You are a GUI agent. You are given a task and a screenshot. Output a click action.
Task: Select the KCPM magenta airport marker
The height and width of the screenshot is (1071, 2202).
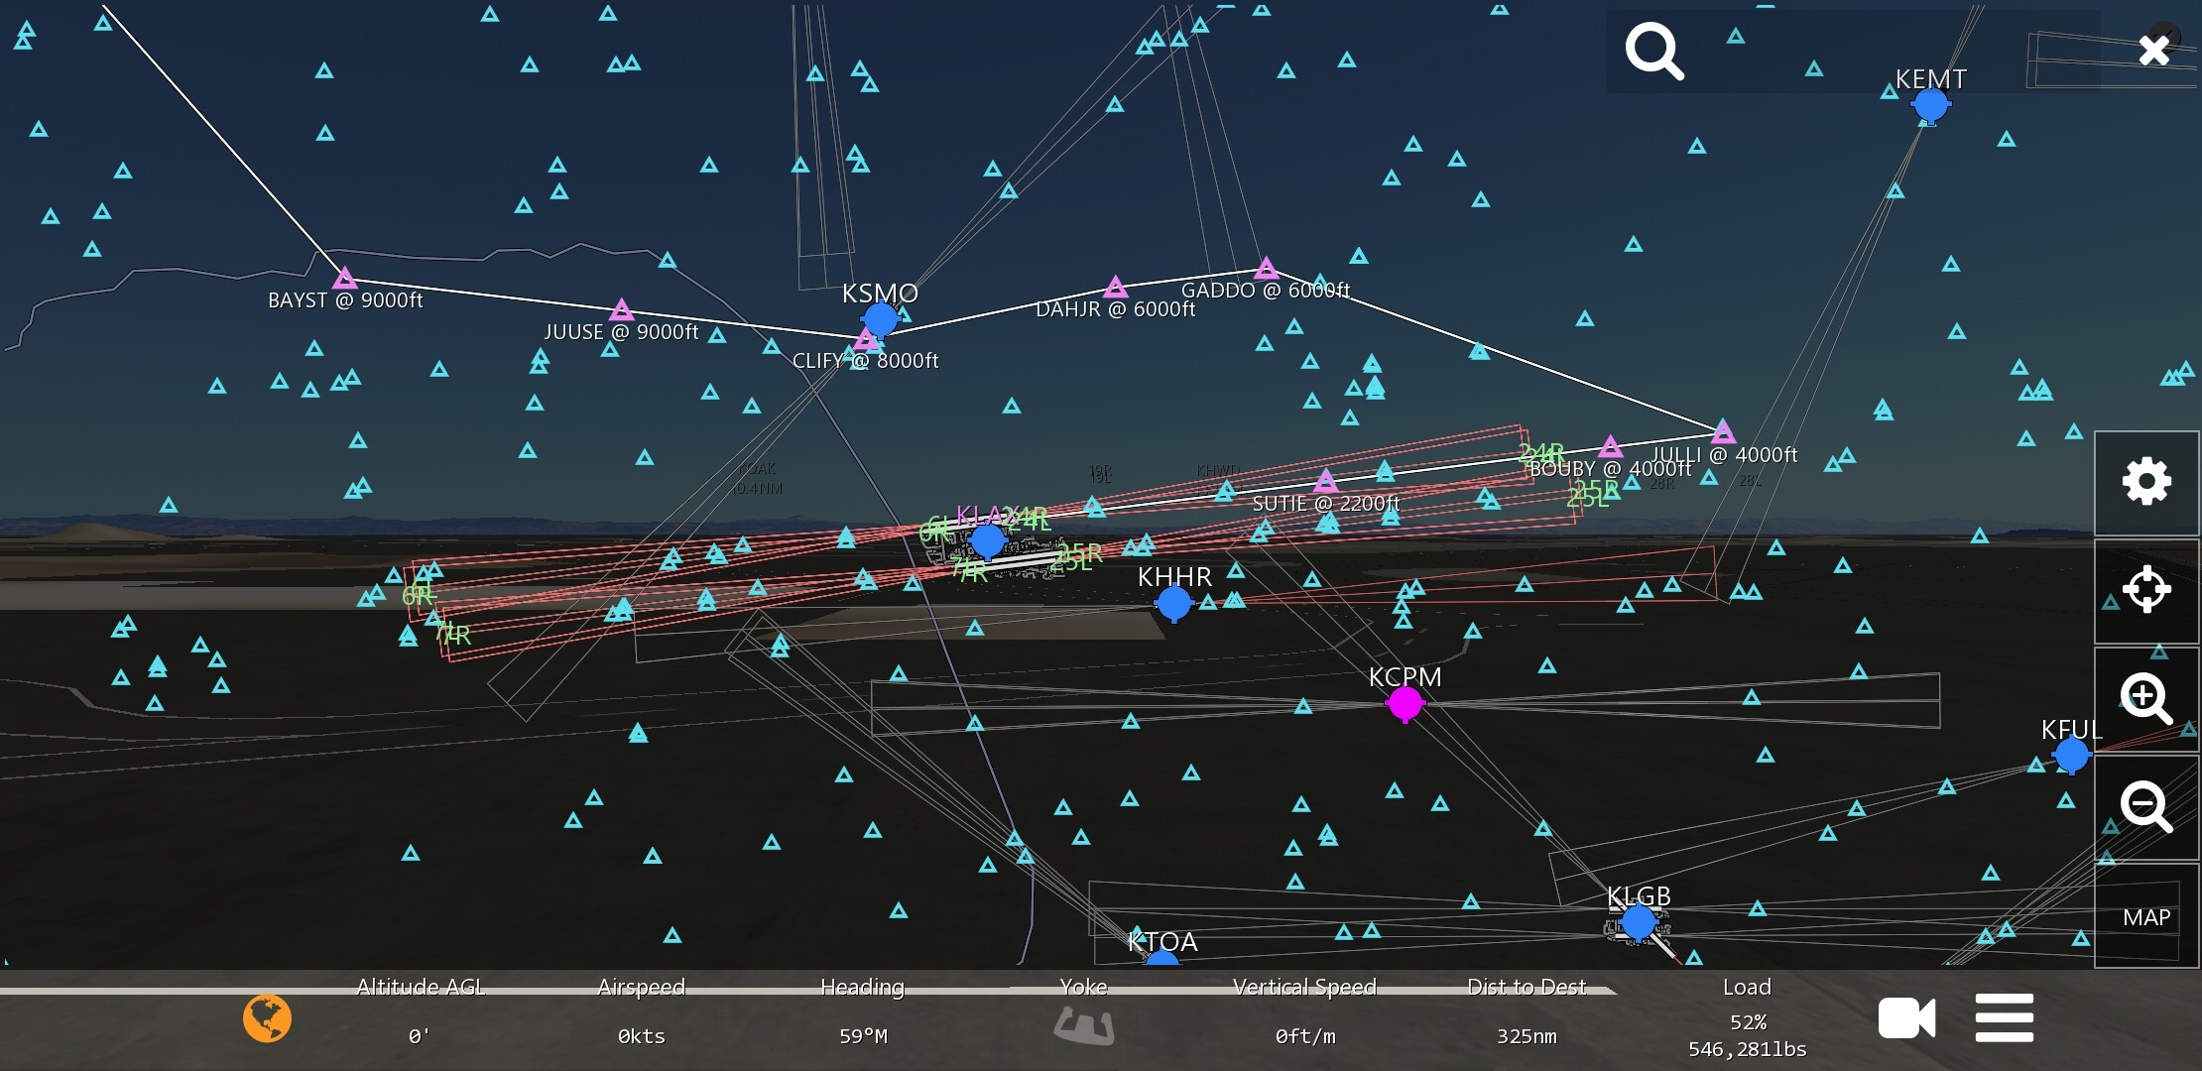(1405, 703)
